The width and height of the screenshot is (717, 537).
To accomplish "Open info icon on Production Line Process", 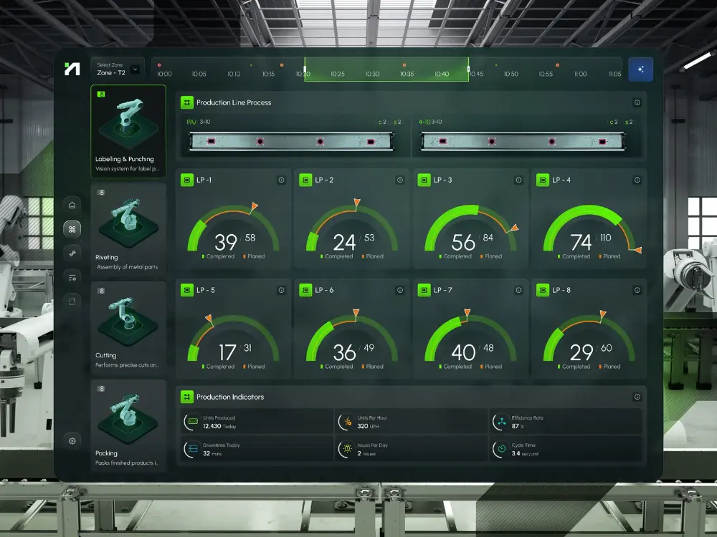I will (x=637, y=103).
